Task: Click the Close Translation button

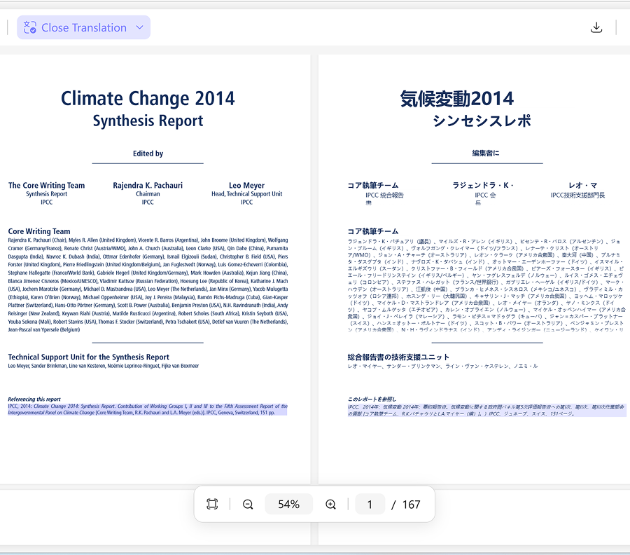Action: coord(84,27)
